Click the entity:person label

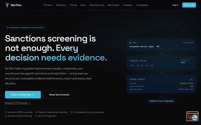[x=188, y=43]
